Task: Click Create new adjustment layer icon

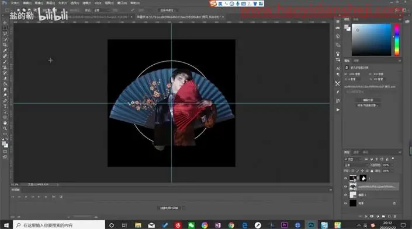Action: (378, 216)
